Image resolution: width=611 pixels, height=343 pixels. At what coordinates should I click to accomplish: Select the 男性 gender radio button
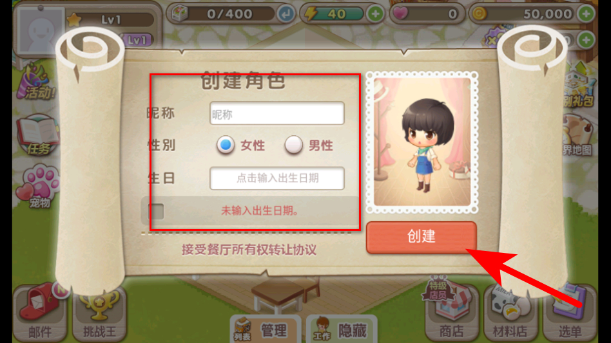tap(293, 145)
